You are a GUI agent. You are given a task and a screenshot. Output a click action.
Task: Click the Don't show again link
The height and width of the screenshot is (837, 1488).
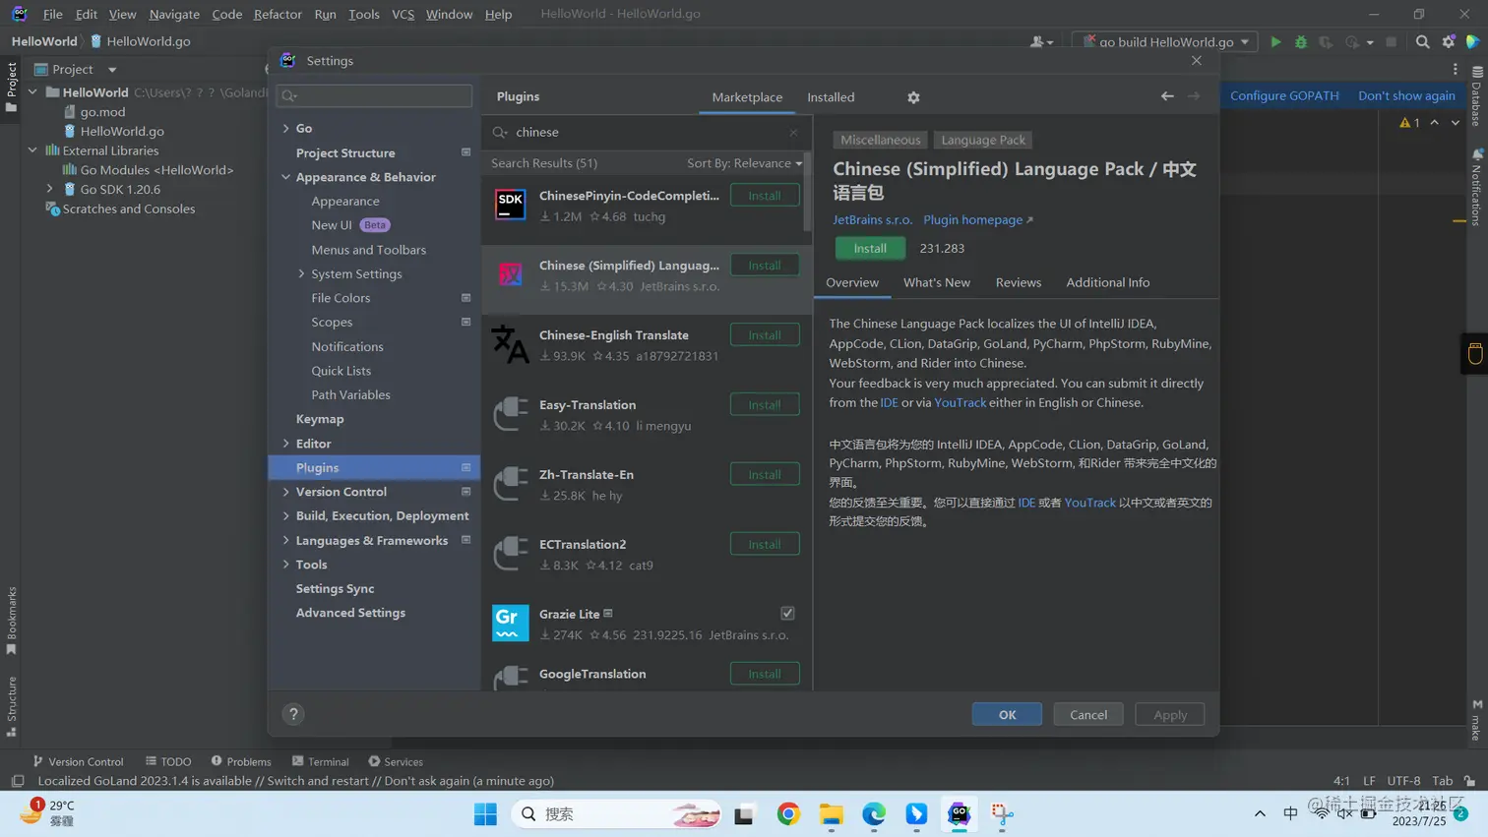[1406, 95]
